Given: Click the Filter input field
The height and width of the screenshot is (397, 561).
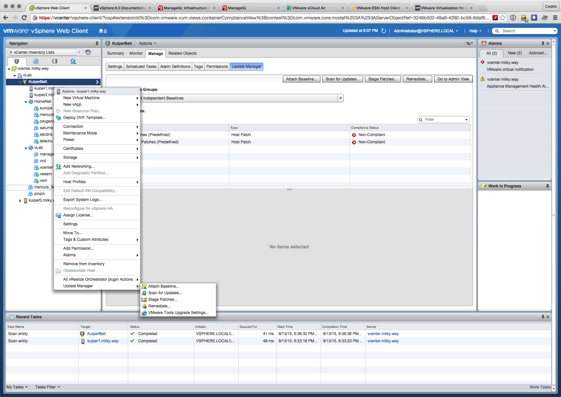Looking at the screenshot, I should [x=443, y=120].
